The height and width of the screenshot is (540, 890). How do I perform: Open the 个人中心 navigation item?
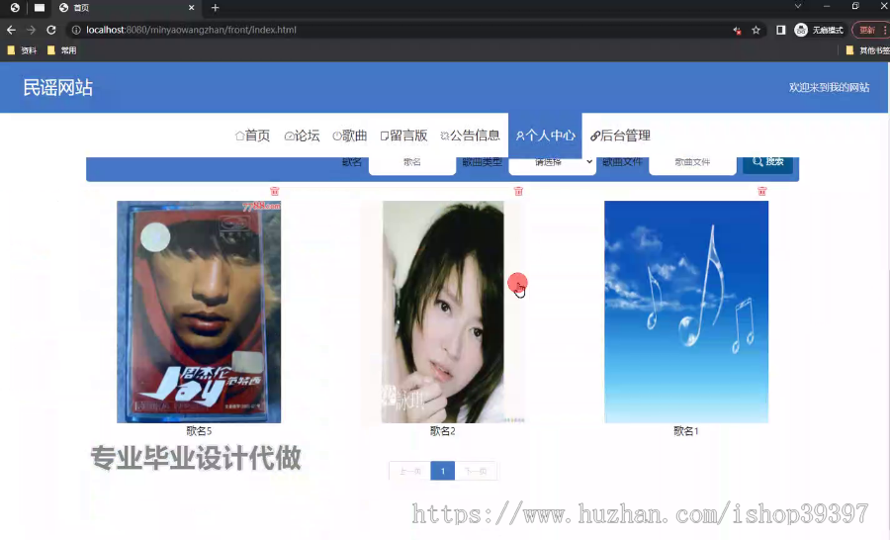click(x=546, y=135)
